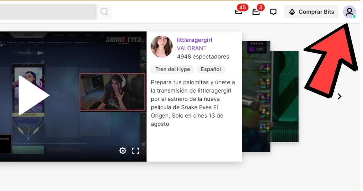The width and height of the screenshot is (363, 191).
Task: Click into the search input field
Action: [48, 11]
